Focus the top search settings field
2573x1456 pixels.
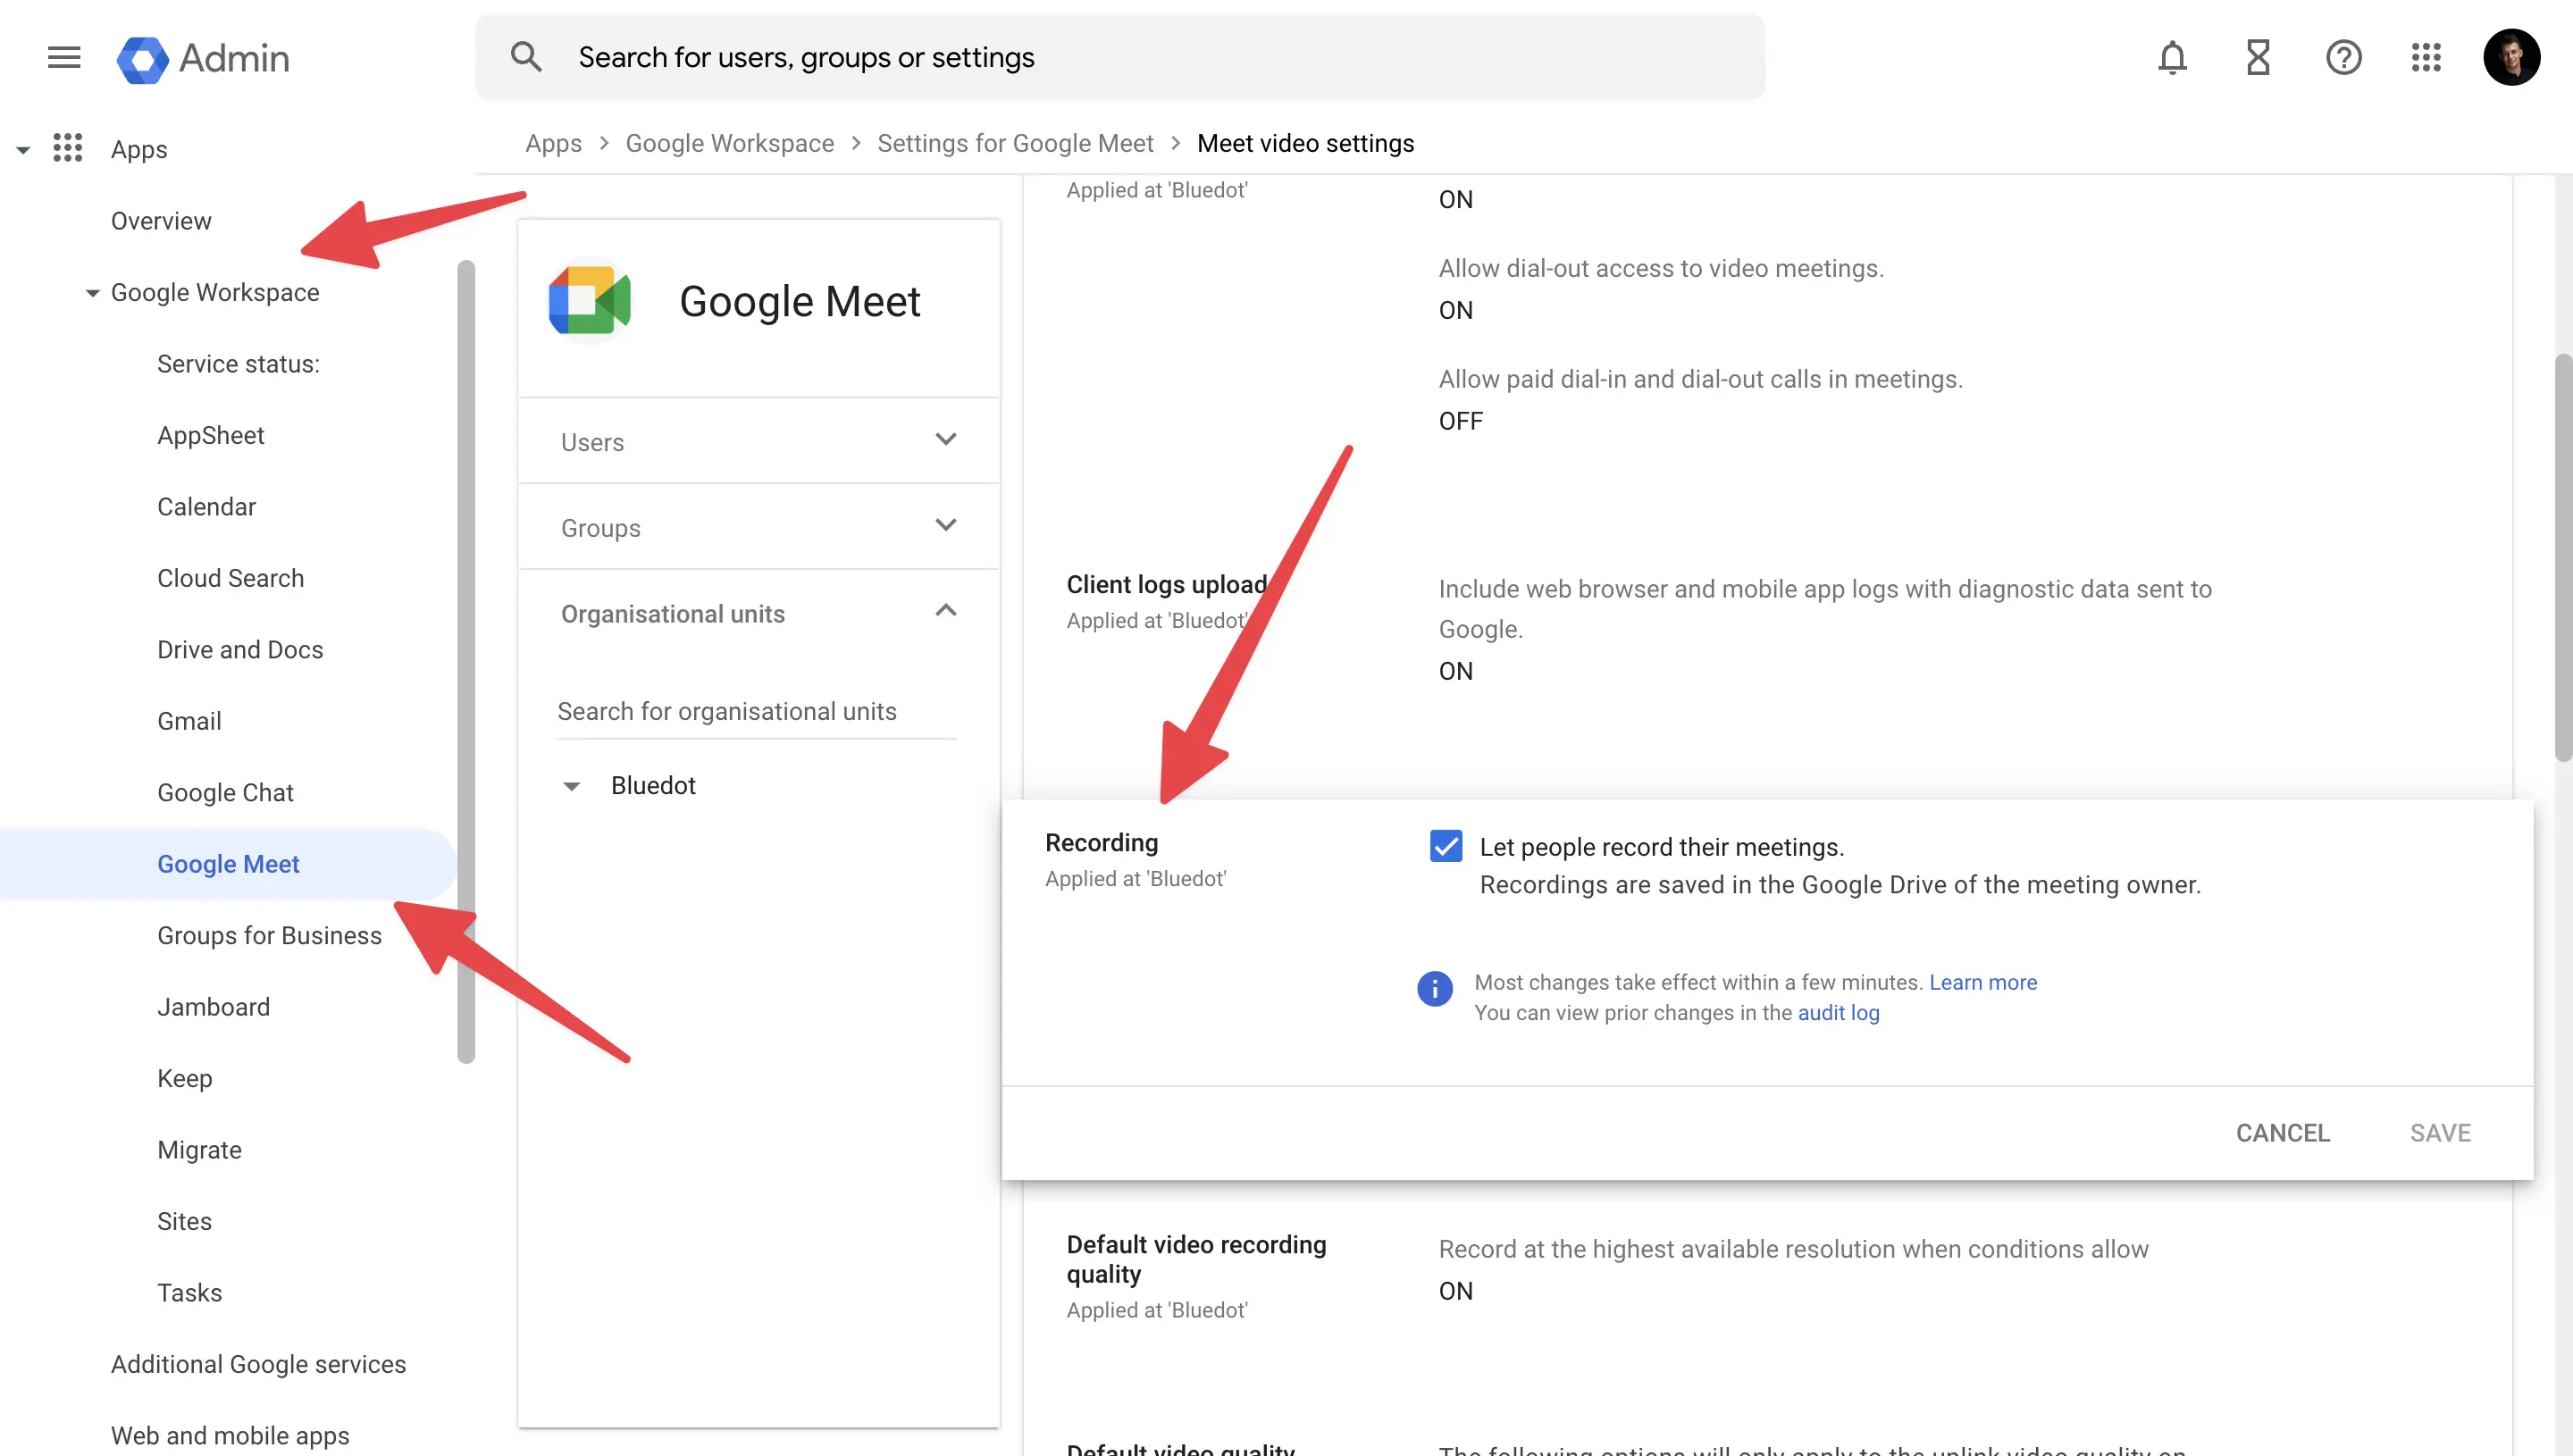[x=1119, y=57]
